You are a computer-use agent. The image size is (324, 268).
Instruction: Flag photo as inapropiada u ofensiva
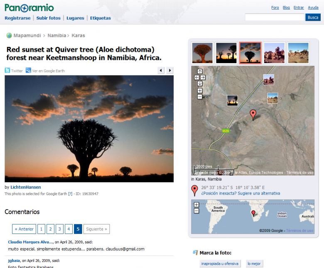click(220, 263)
